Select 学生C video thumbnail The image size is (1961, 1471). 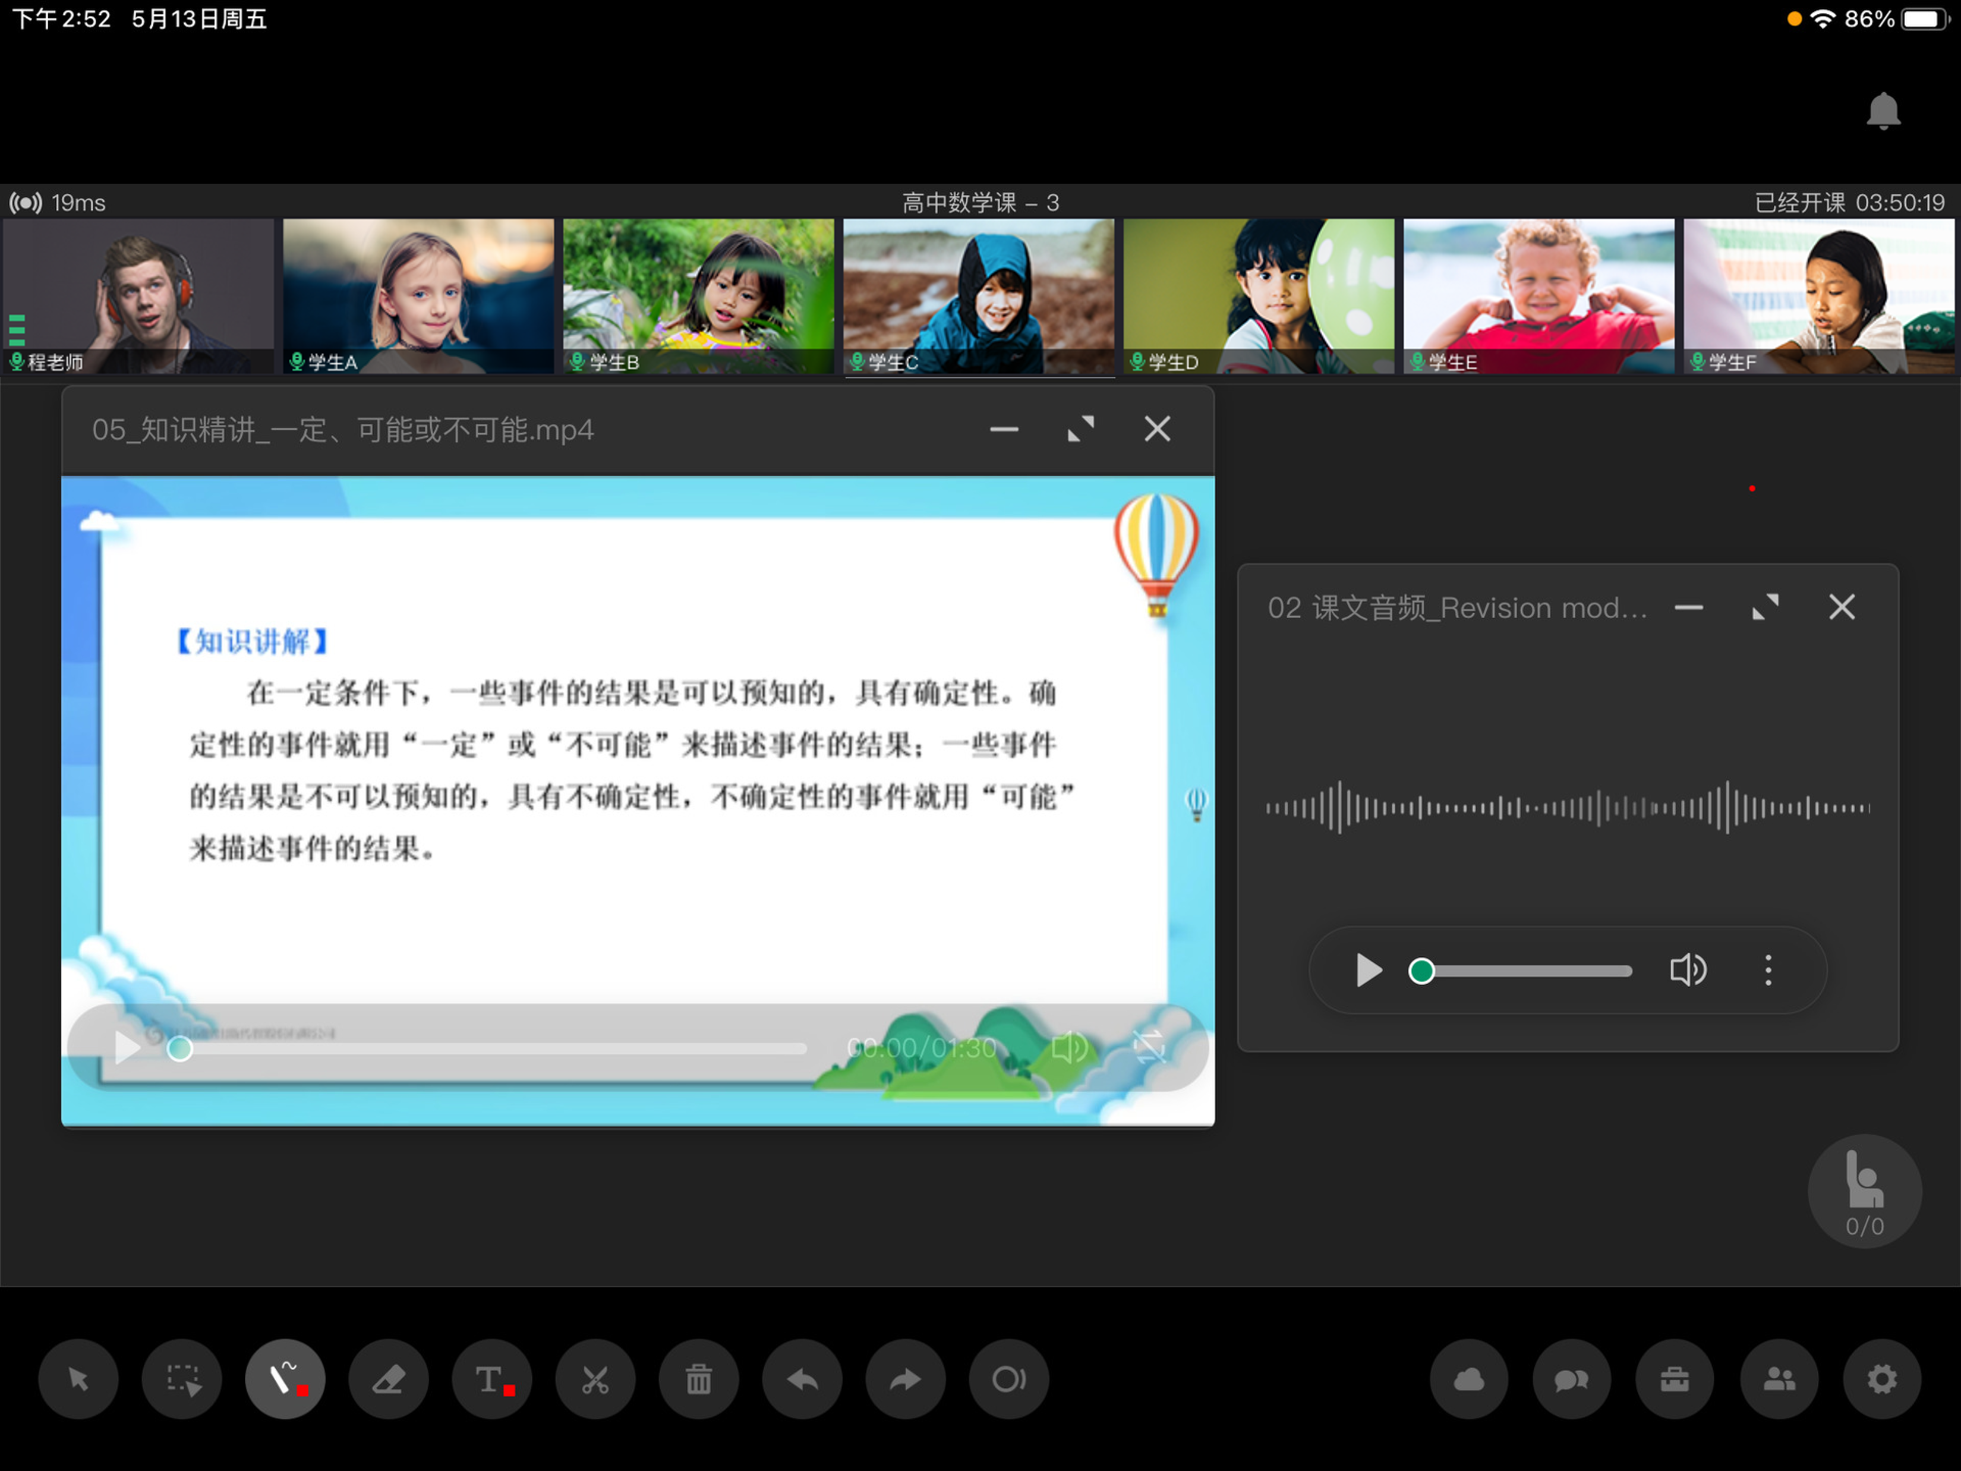pyautogui.click(x=979, y=296)
